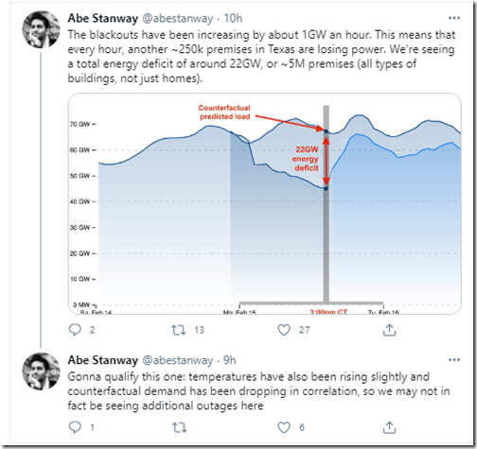Click the second tweet's text body

pyautogui.click(x=258, y=391)
